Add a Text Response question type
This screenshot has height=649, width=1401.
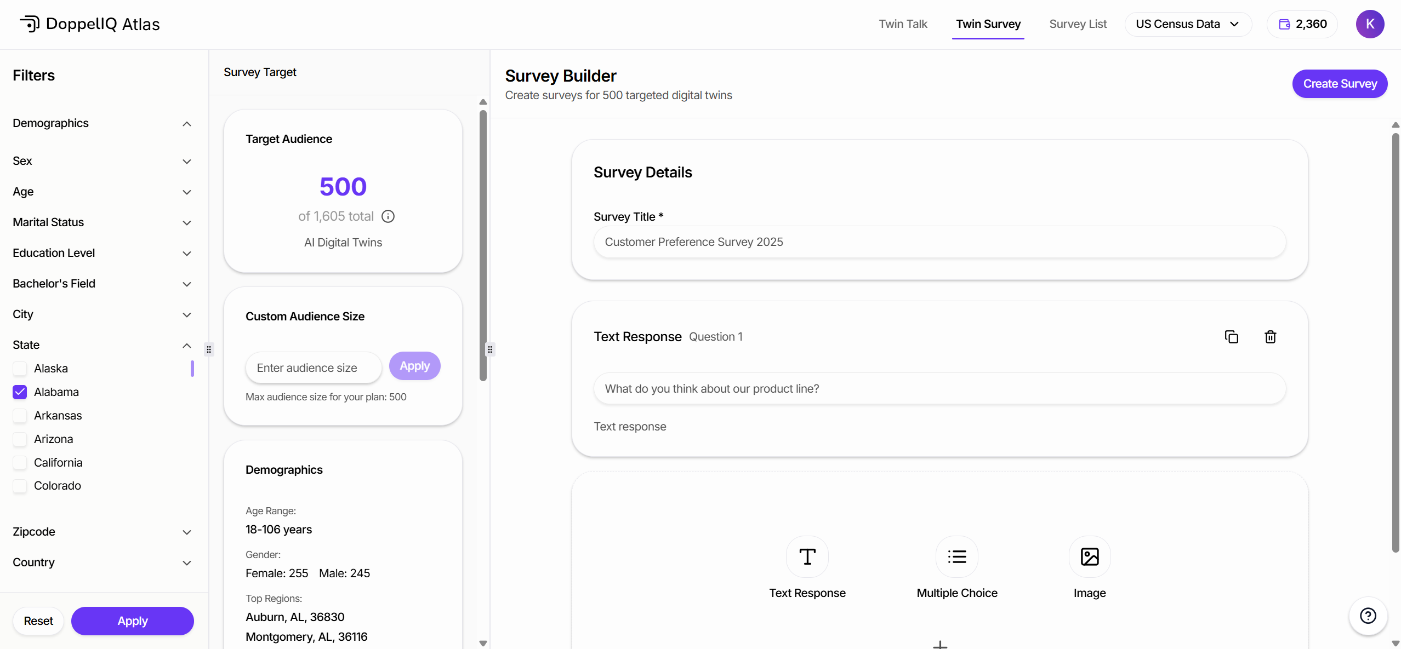(807, 557)
